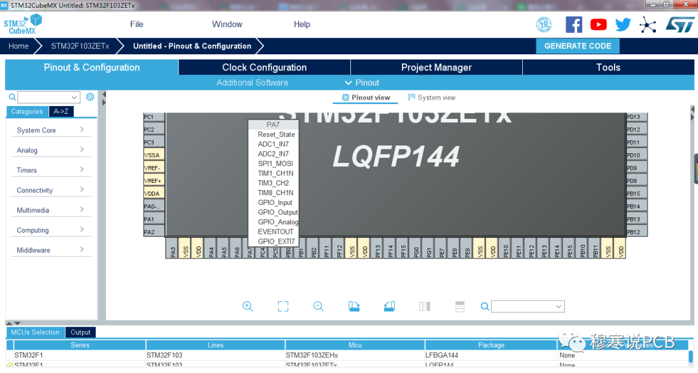The image size is (698, 373).
Task: Click the ST community network icon
Action: (x=648, y=25)
